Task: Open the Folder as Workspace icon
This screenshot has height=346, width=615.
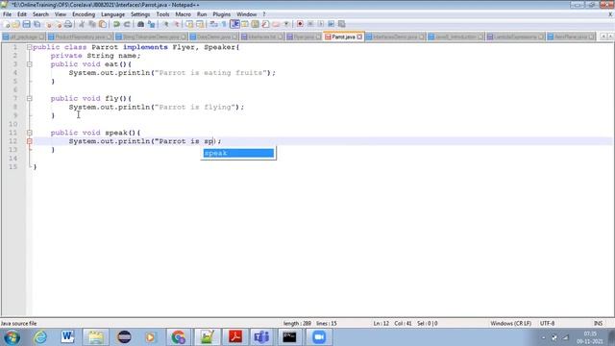Action: pyautogui.click(x=276, y=24)
